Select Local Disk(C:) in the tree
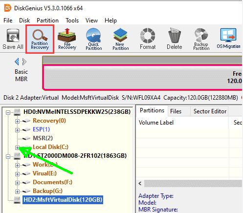This screenshot has width=243, height=213. 50,147
